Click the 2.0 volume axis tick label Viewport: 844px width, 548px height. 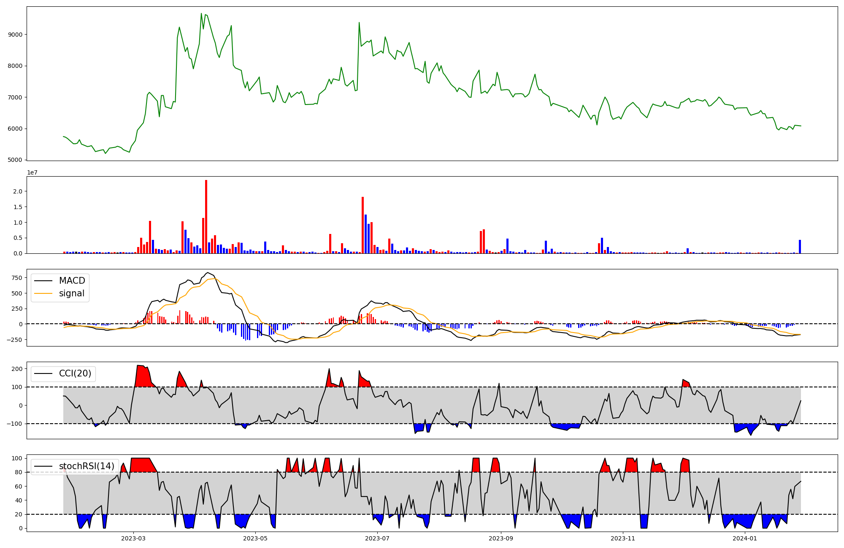coord(17,191)
